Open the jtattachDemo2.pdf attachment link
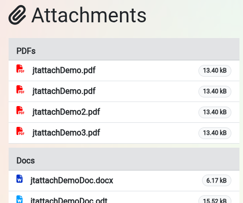The width and height of the screenshot is (243, 203). coord(66,112)
